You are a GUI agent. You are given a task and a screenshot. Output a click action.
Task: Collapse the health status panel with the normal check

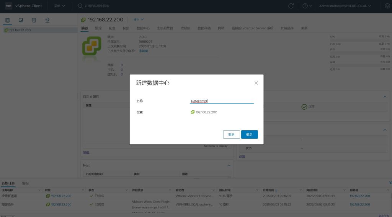coord(385,97)
